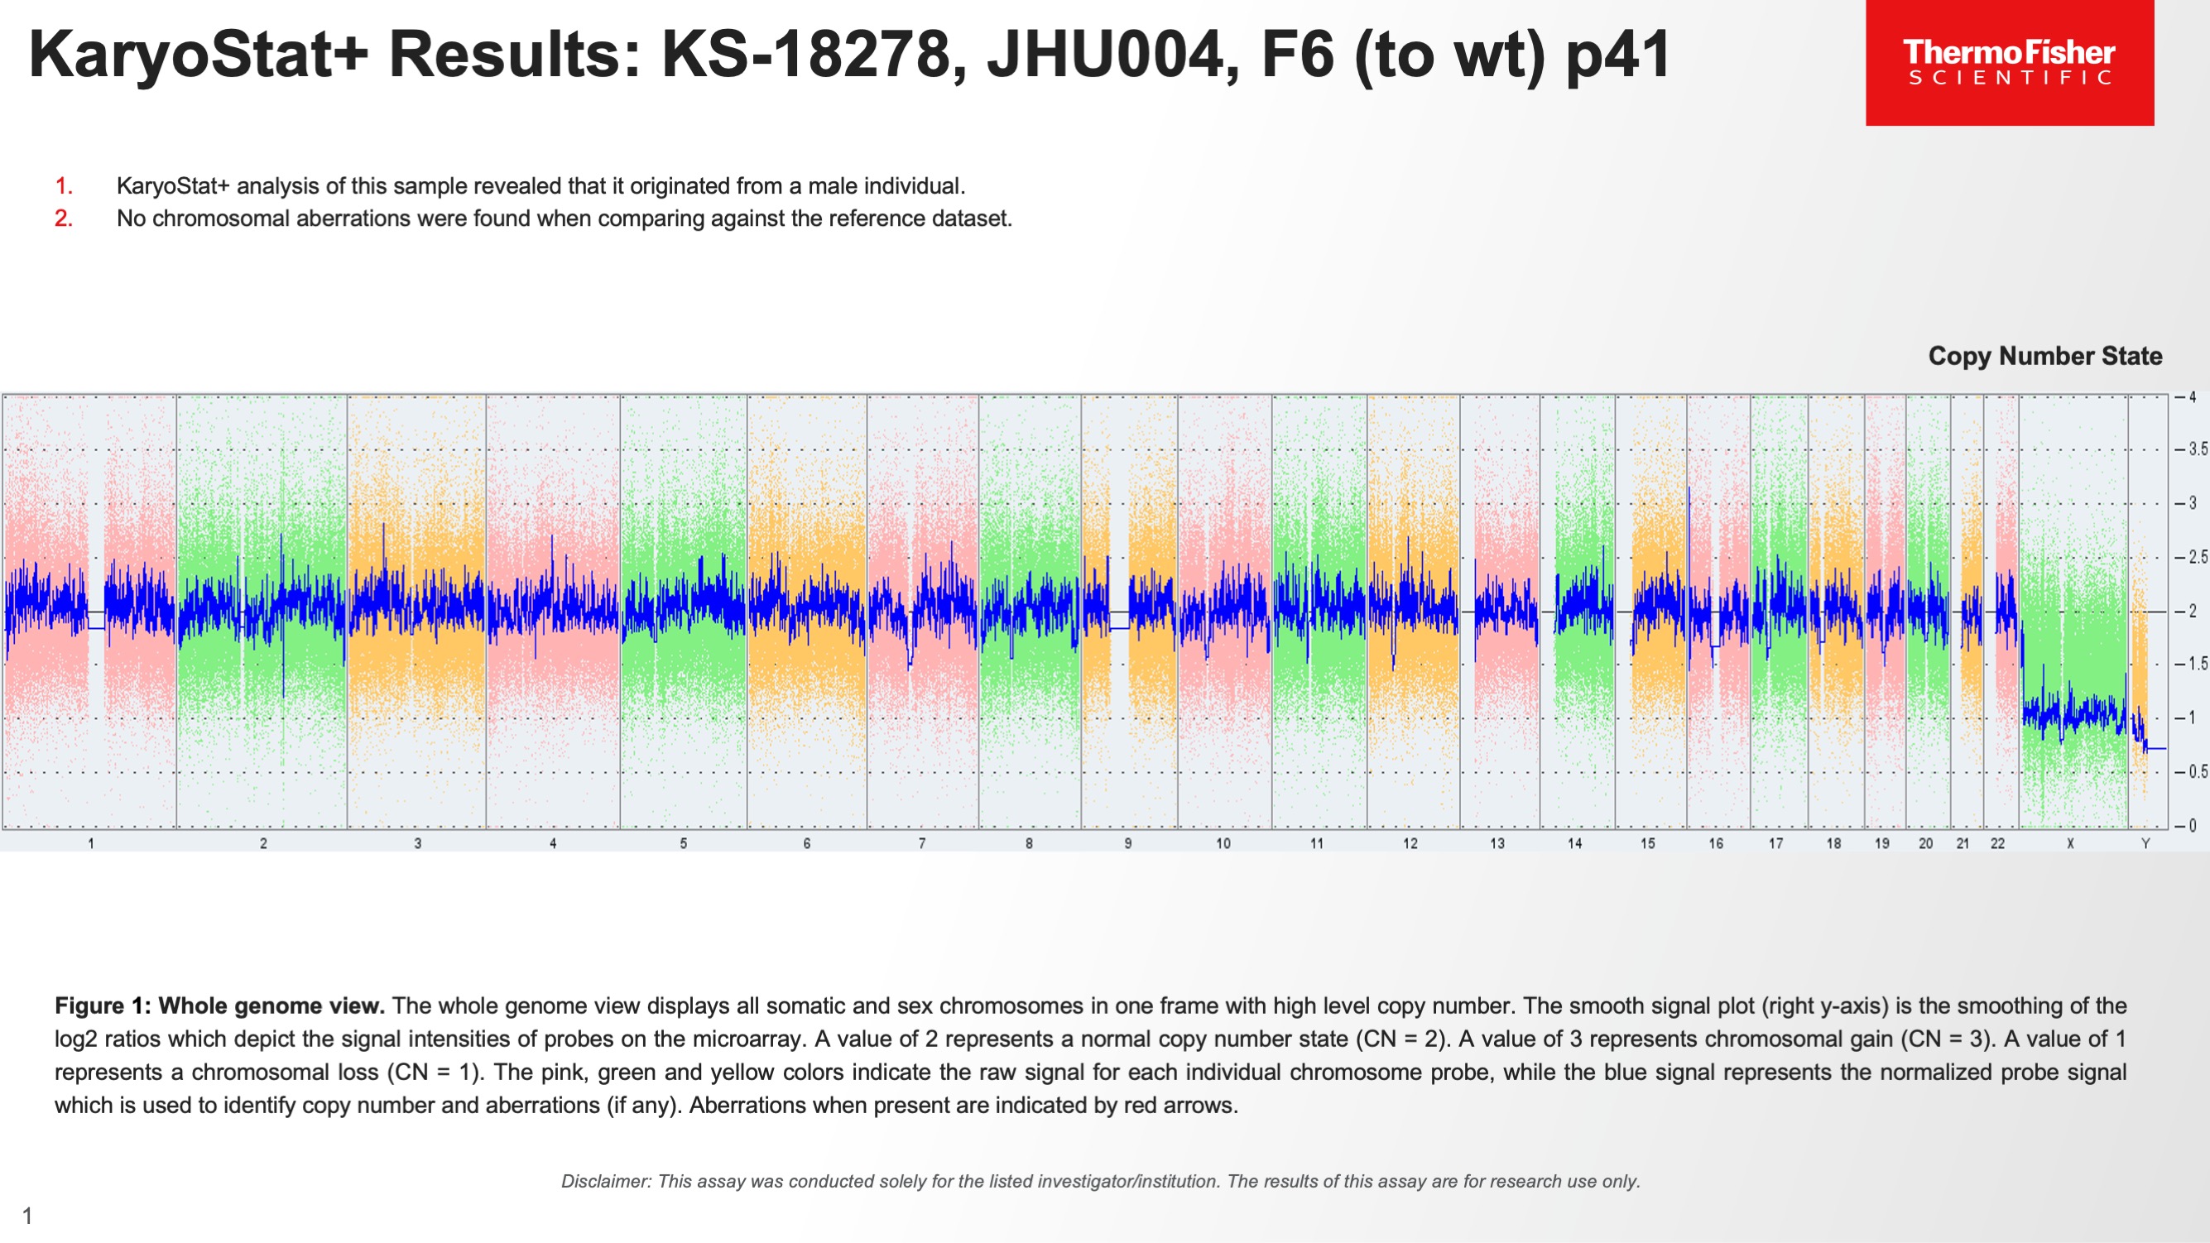Click chromosome 7 label on x-axis
Image resolution: width=2210 pixels, height=1243 pixels.
coord(922,844)
